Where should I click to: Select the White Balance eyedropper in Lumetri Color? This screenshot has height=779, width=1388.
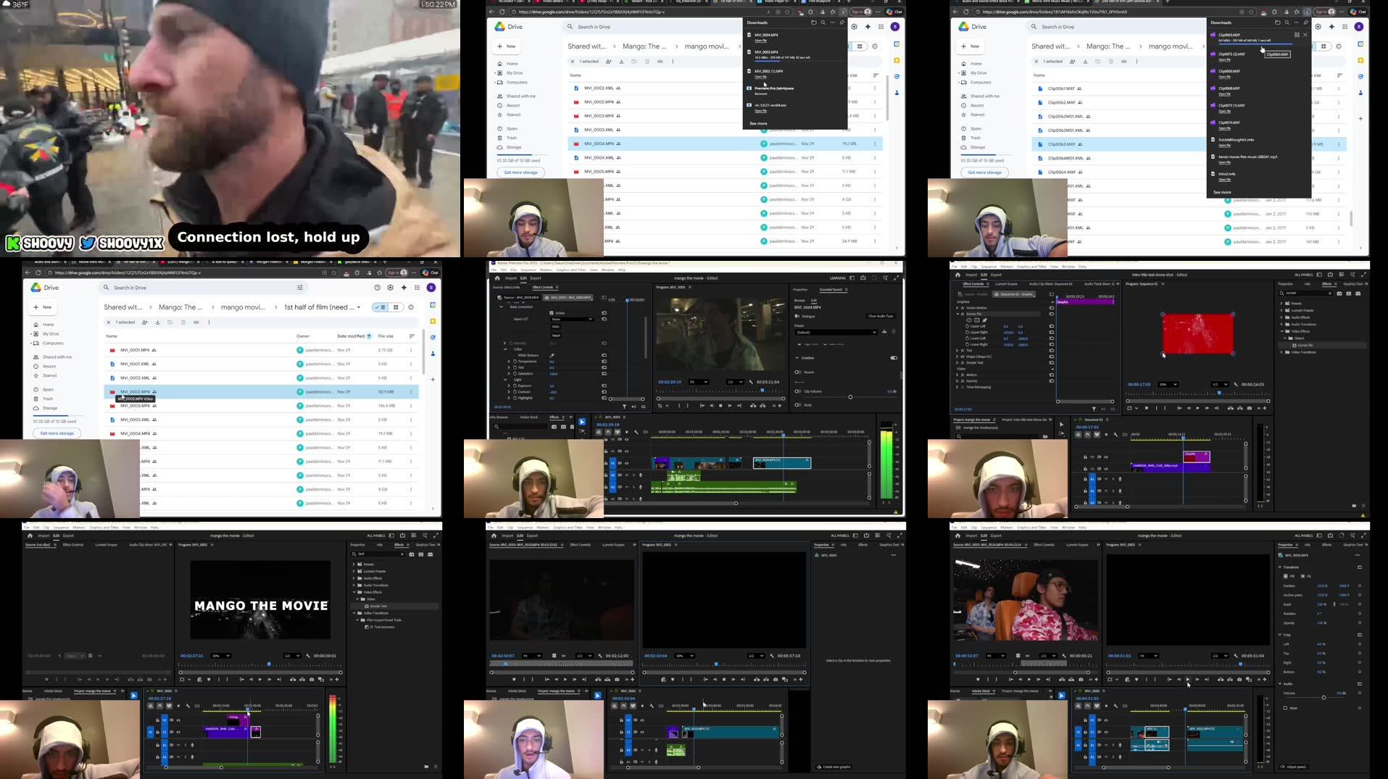[552, 355]
